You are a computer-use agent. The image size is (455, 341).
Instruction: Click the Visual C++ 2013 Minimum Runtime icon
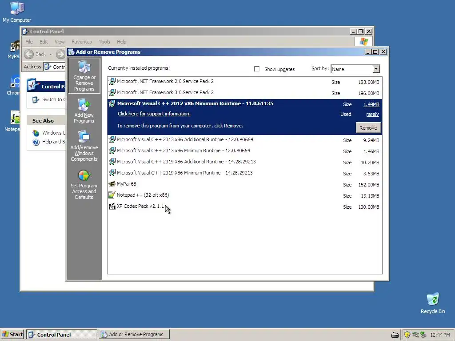coord(112,151)
